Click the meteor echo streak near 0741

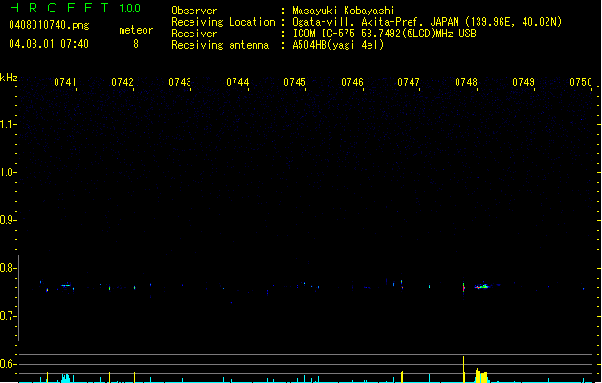pyautogui.click(x=66, y=285)
